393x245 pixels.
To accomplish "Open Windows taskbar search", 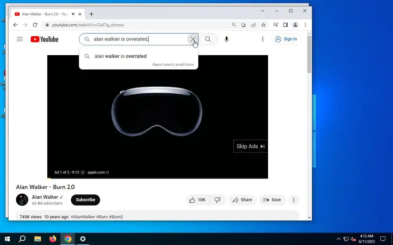I will (x=22, y=239).
